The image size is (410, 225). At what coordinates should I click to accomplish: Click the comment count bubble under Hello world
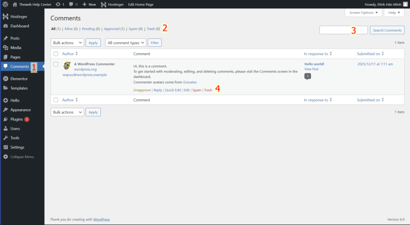pos(307,76)
